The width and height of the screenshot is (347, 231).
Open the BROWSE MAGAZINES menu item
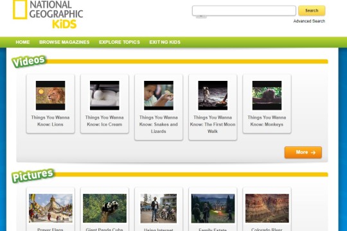[x=64, y=42]
